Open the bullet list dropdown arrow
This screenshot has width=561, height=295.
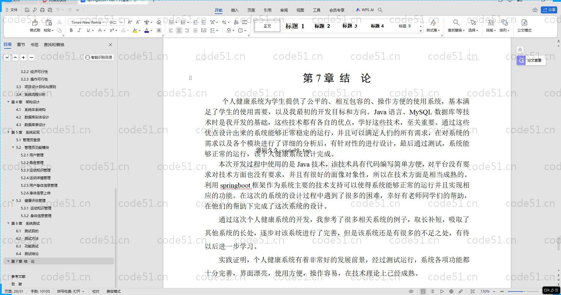point(176,22)
